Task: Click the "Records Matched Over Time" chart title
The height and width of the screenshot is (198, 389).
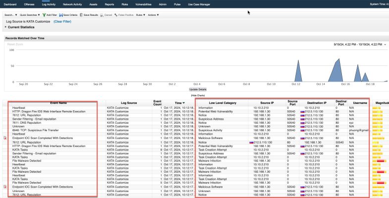Action: pyautogui.click(x=25, y=38)
